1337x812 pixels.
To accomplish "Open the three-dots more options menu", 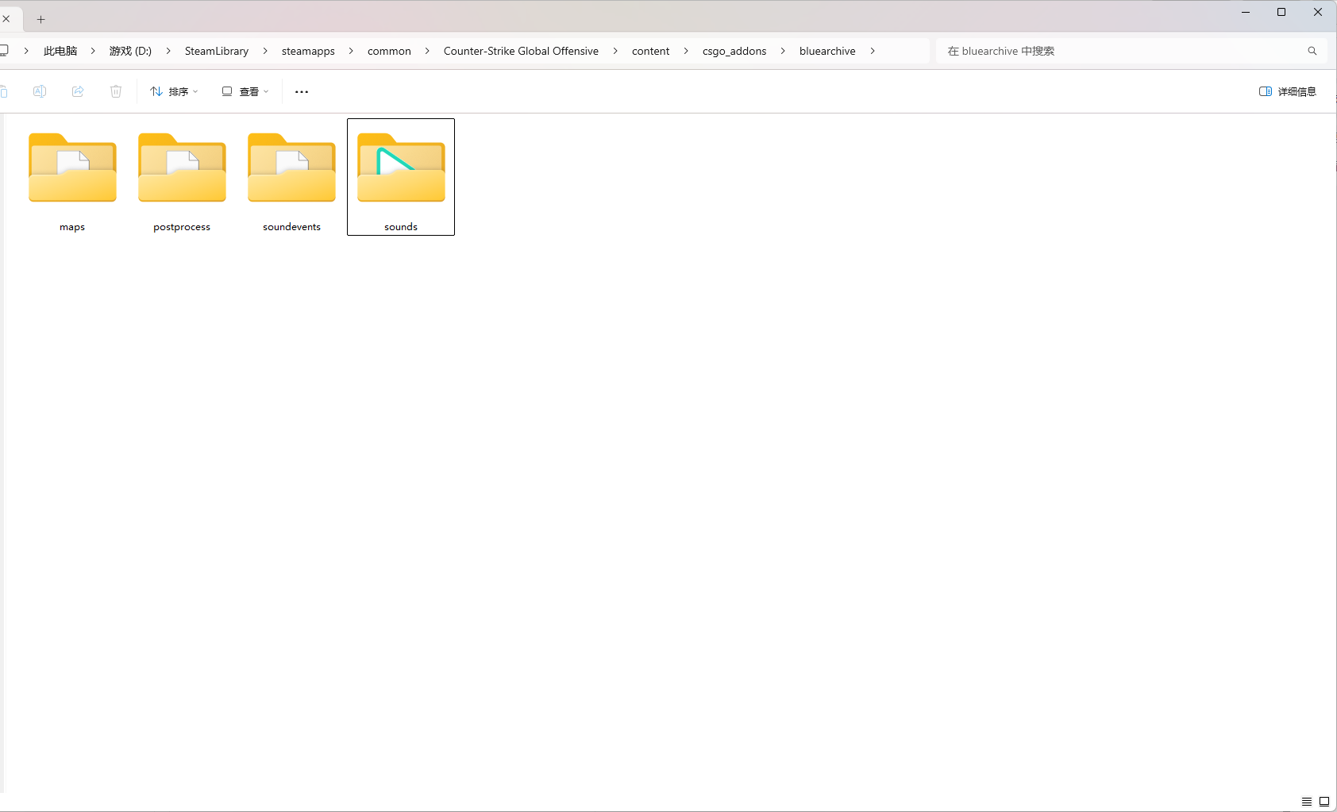I will point(302,91).
